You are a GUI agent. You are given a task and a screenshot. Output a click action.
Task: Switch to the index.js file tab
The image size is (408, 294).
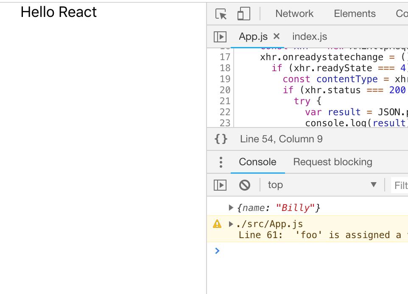(x=310, y=37)
